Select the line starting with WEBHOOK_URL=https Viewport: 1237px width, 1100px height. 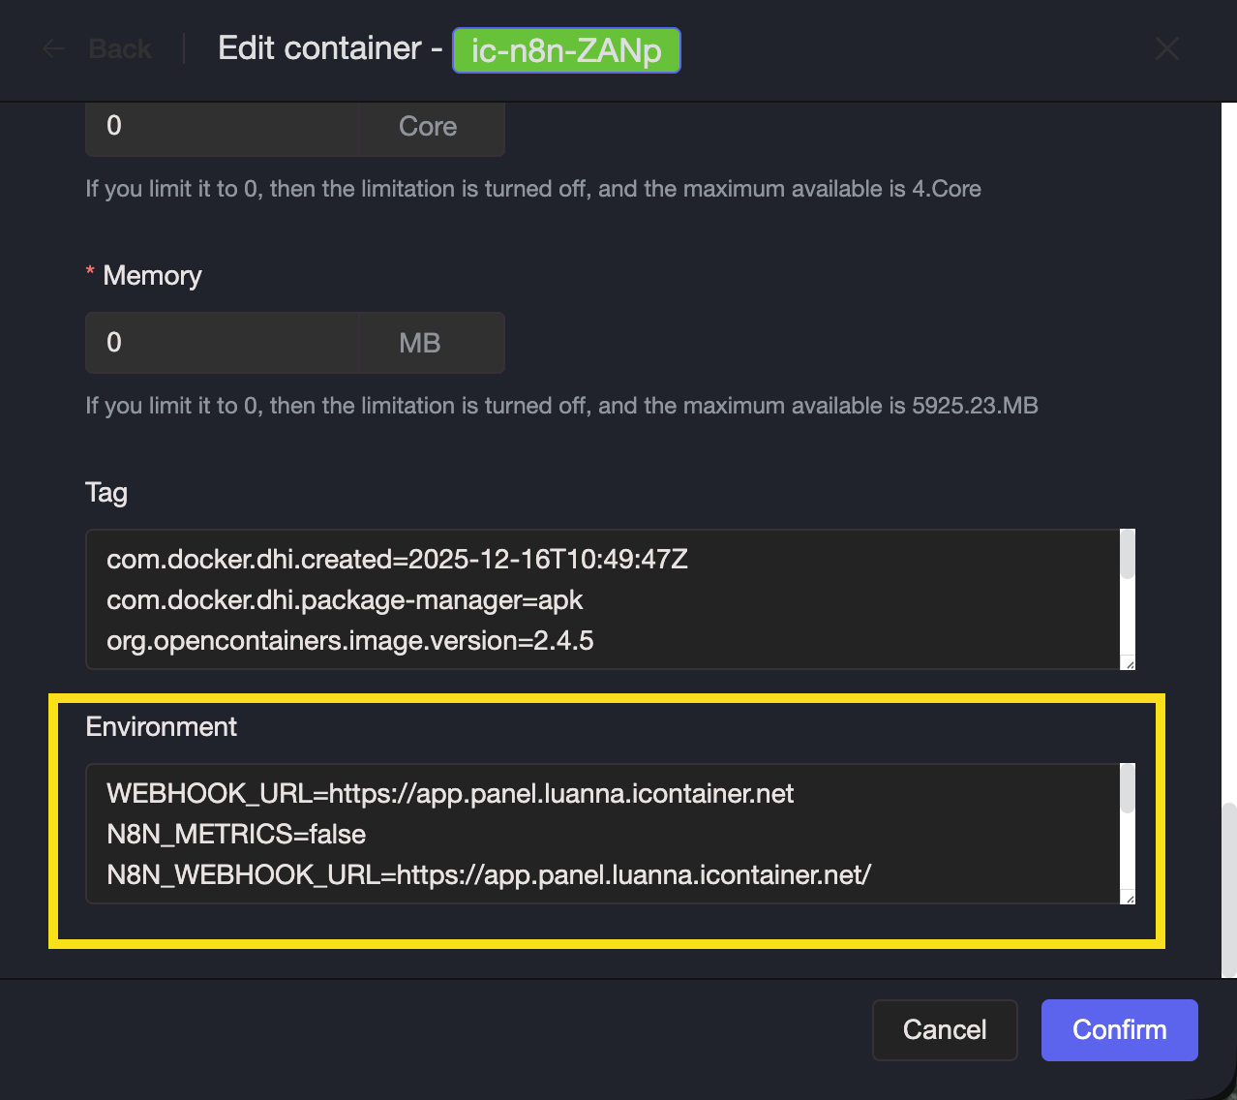(x=450, y=794)
